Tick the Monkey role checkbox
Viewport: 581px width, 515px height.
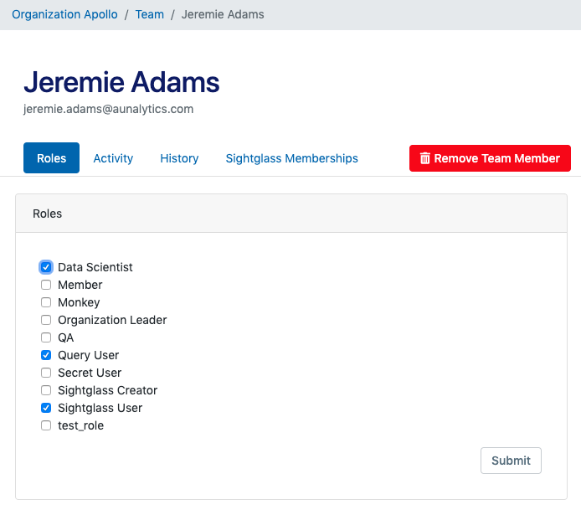[x=46, y=302]
